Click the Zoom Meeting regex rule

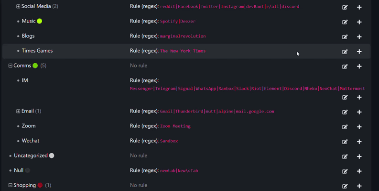pos(175,126)
